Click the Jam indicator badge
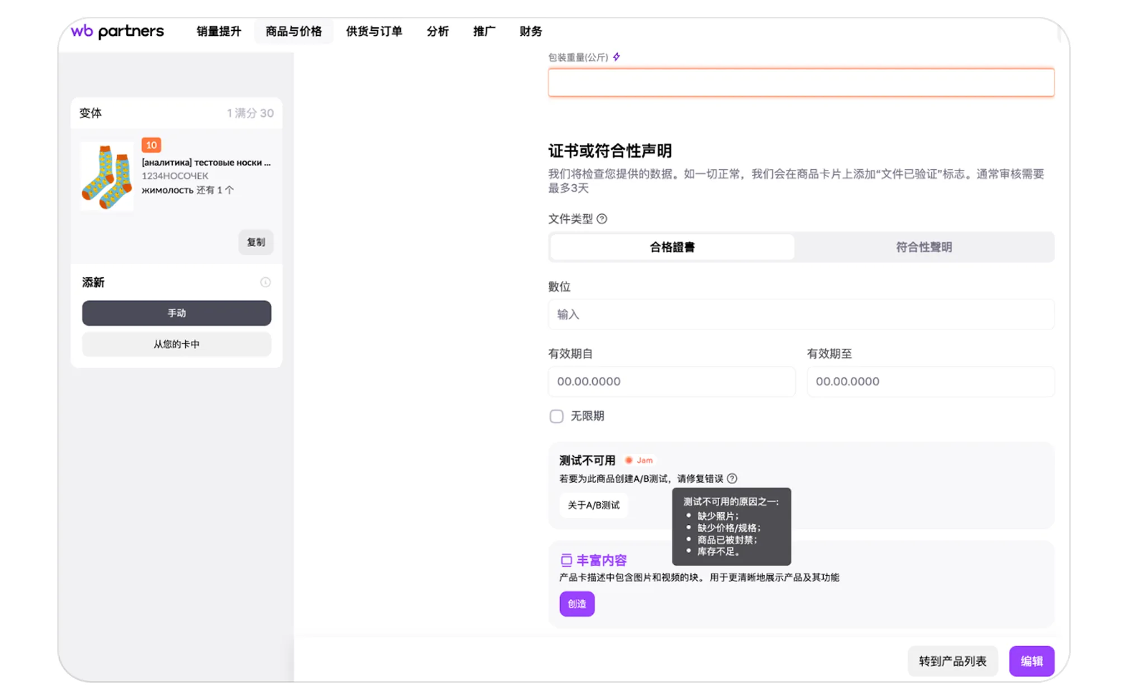The width and height of the screenshot is (1128, 696). 639,461
